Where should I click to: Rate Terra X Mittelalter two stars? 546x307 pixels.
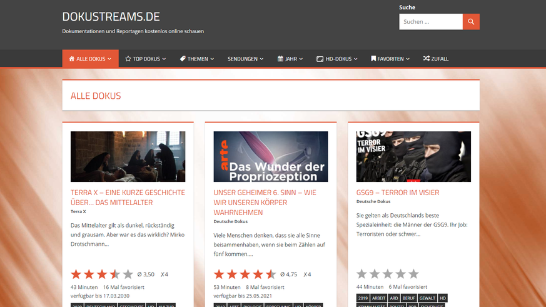89,274
